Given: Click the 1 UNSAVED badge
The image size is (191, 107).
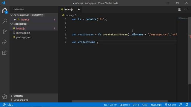Looking at the screenshot, I should tap(37, 15).
